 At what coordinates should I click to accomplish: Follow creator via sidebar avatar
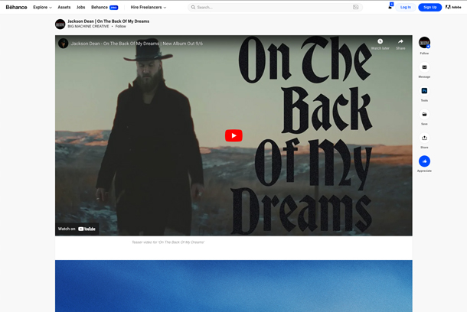click(424, 43)
